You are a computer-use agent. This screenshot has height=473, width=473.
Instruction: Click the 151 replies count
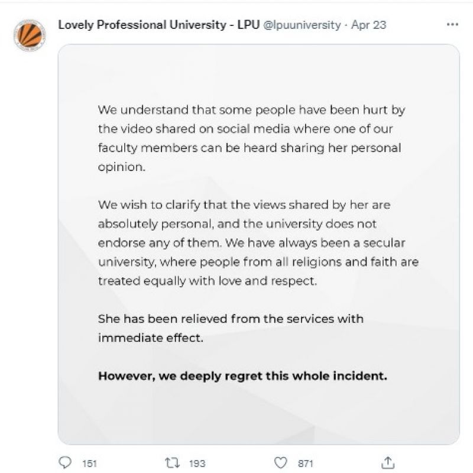tap(89, 462)
